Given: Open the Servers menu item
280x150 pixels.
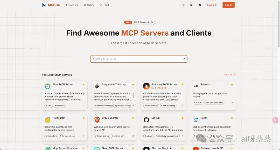Looking at the screenshot, I should 72,5.
